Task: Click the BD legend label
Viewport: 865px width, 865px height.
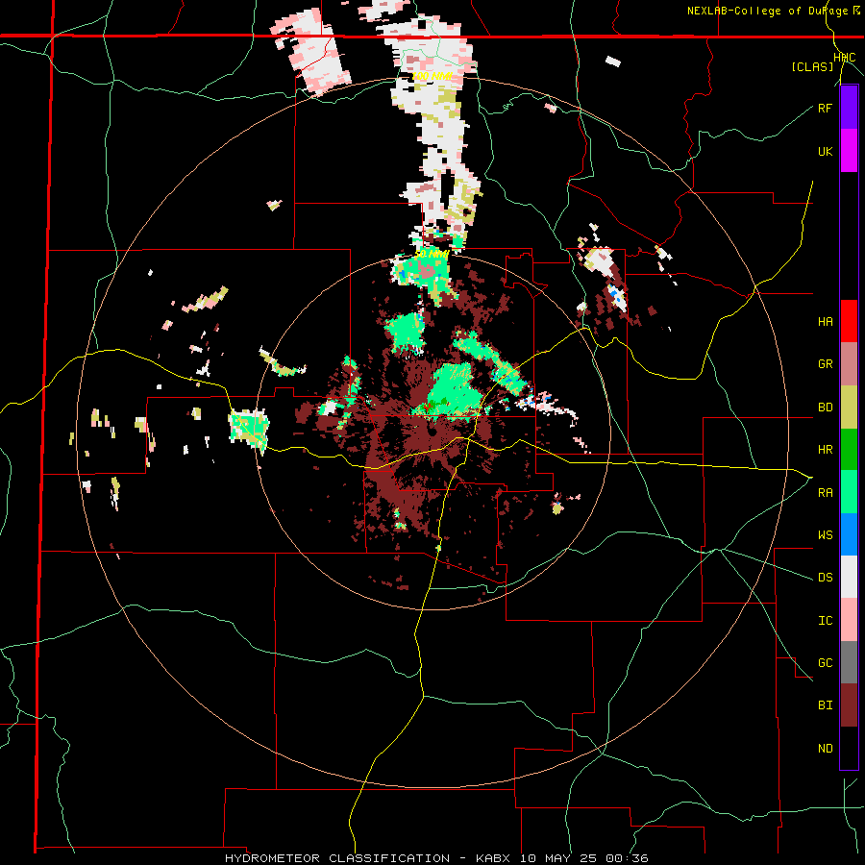Action: pos(825,408)
